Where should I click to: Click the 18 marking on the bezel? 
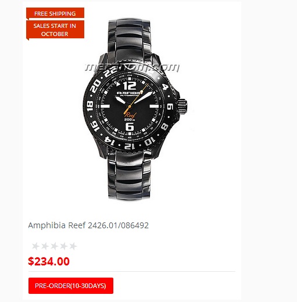(x=90, y=106)
